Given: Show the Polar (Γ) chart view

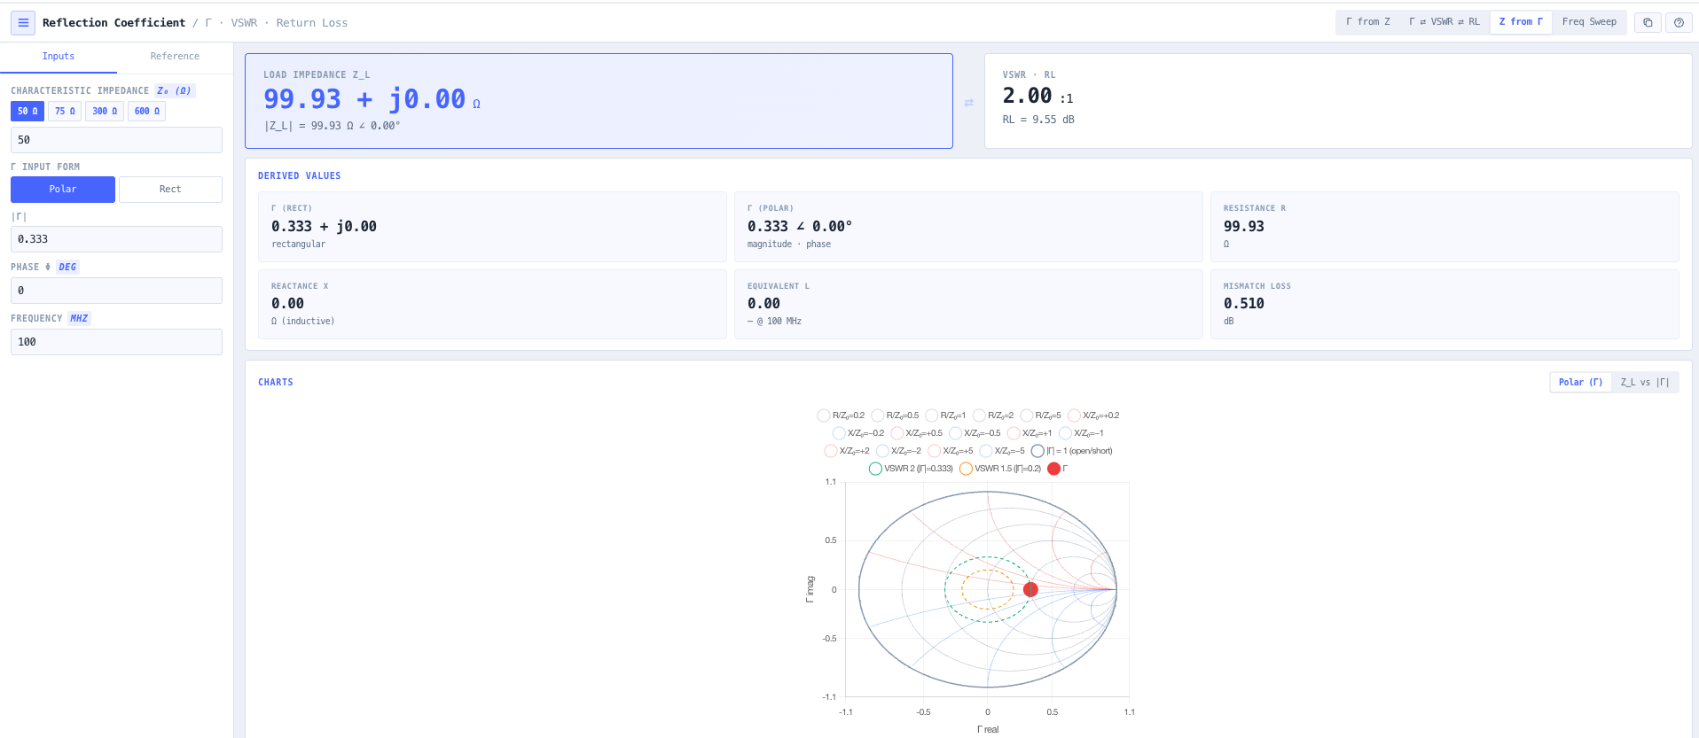Looking at the screenshot, I should (x=1580, y=383).
